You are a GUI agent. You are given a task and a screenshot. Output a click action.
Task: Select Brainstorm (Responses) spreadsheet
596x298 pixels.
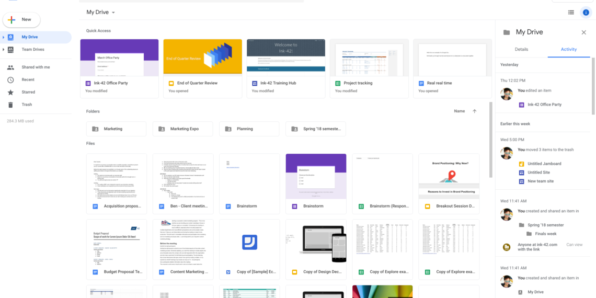click(382, 184)
